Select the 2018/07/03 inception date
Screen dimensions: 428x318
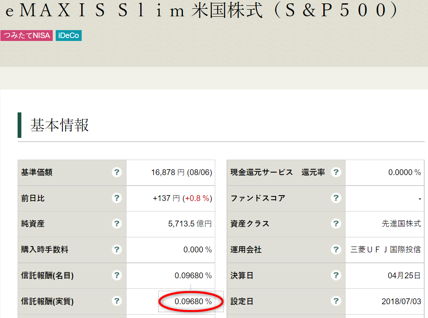(x=401, y=301)
